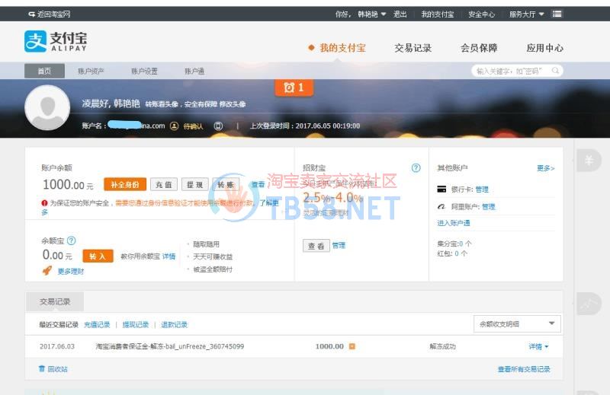Click the 补全身份 orange button
This screenshot has width=610, height=395.
pos(125,184)
